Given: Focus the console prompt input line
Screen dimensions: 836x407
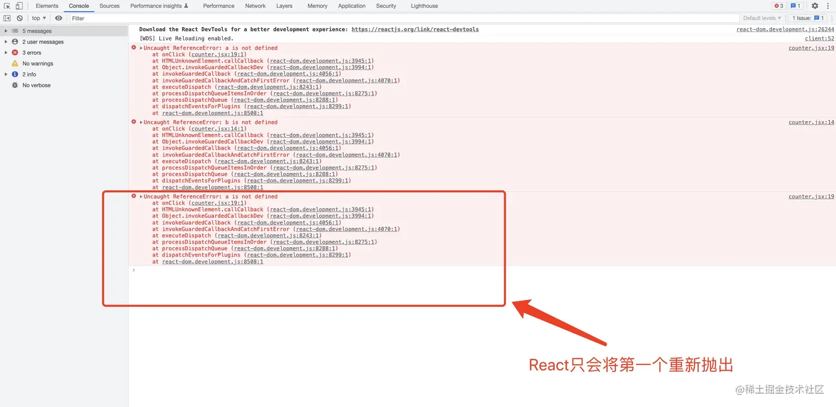Looking at the screenshot, I should 484,270.
